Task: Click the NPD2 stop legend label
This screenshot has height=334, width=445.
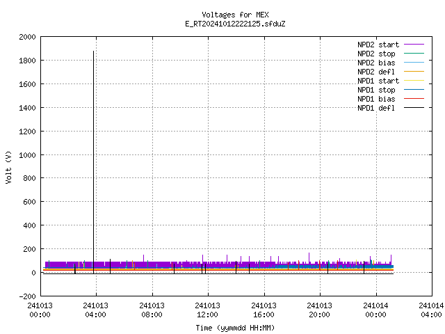Action: point(376,54)
